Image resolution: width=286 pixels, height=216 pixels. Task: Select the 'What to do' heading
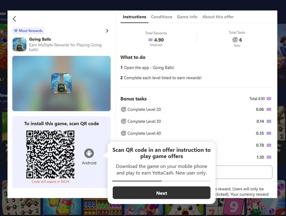coord(133,57)
